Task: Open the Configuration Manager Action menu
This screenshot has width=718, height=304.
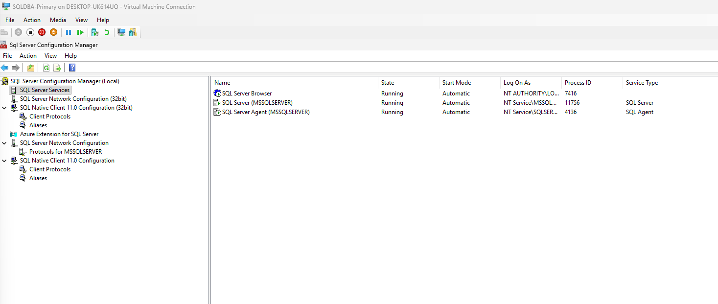Action: pyautogui.click(x=28, y=56)
